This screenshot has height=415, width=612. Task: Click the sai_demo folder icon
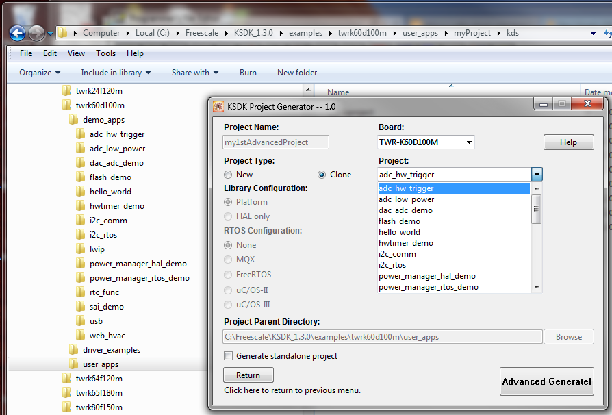click(80, 307)
